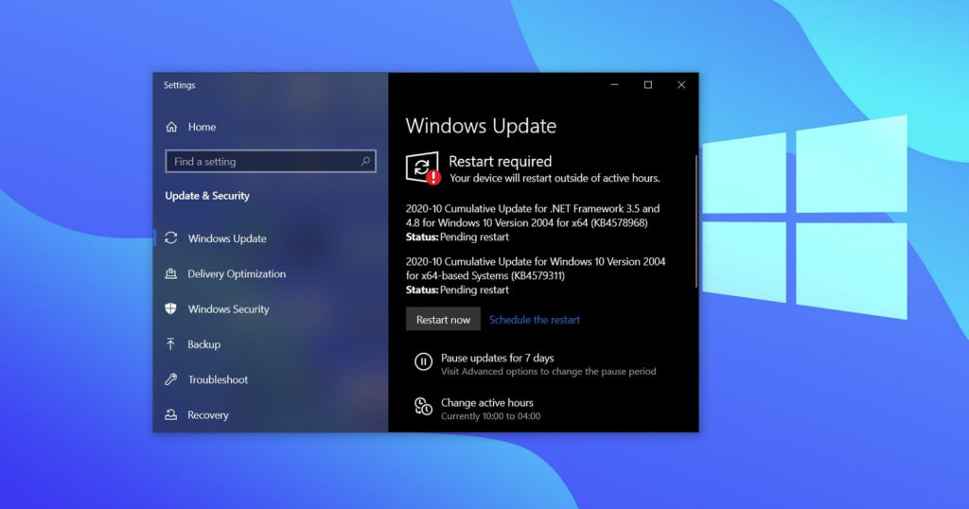Click the Restart required heading text
This screenshot has width=969, height=509.
click(500, 161)
